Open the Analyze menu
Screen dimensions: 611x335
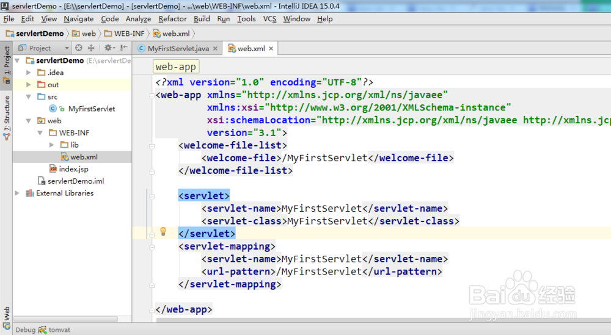pos(138,19)
